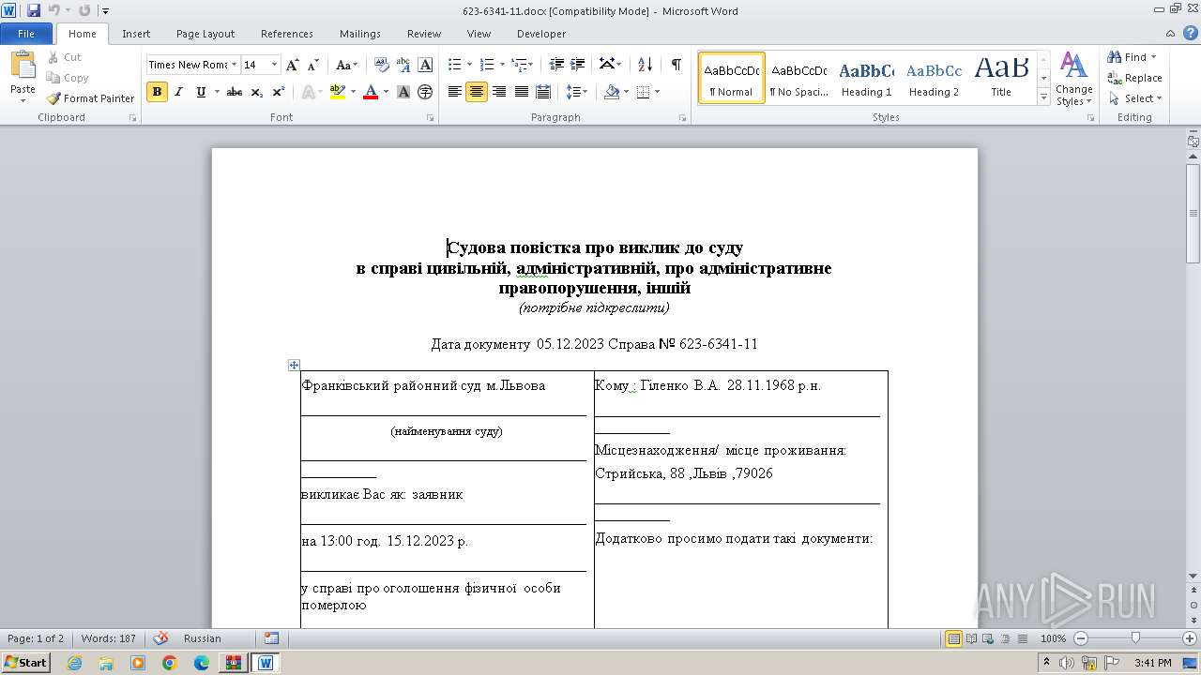Click the Undo arrow in Quick Access toolbar
Viewport: 1201px width, 675px height.
tap(54, 10)
